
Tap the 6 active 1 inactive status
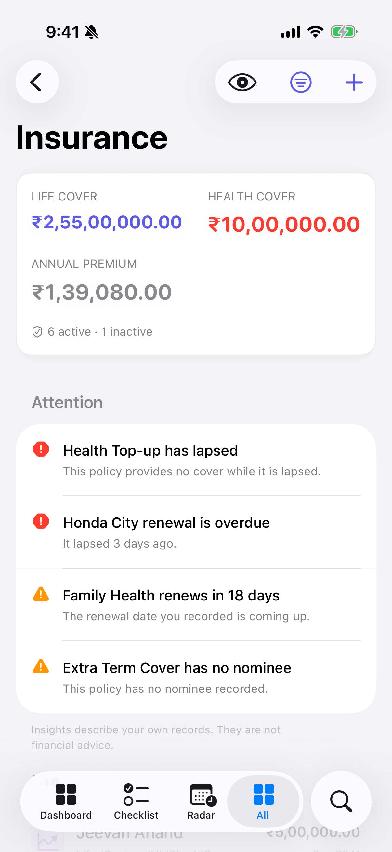[92, 331]
